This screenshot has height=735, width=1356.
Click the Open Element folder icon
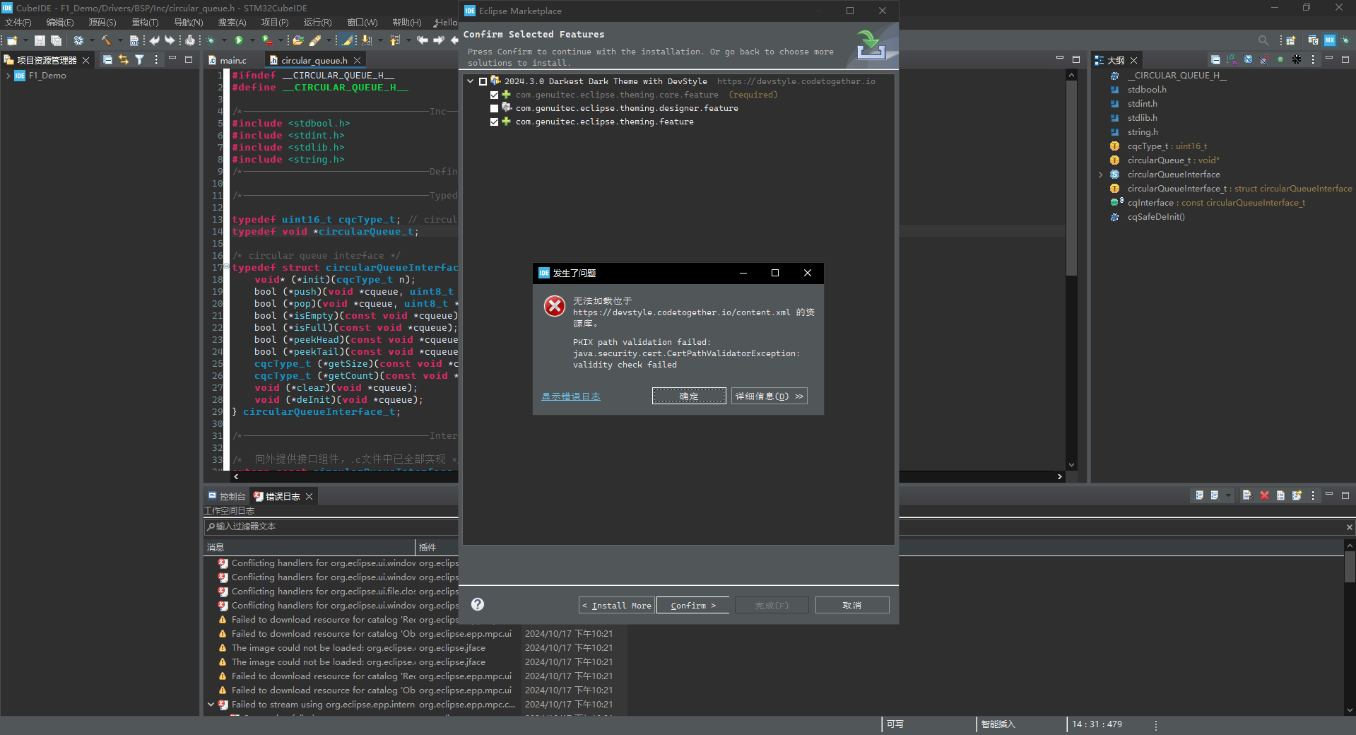click(298, 40)
